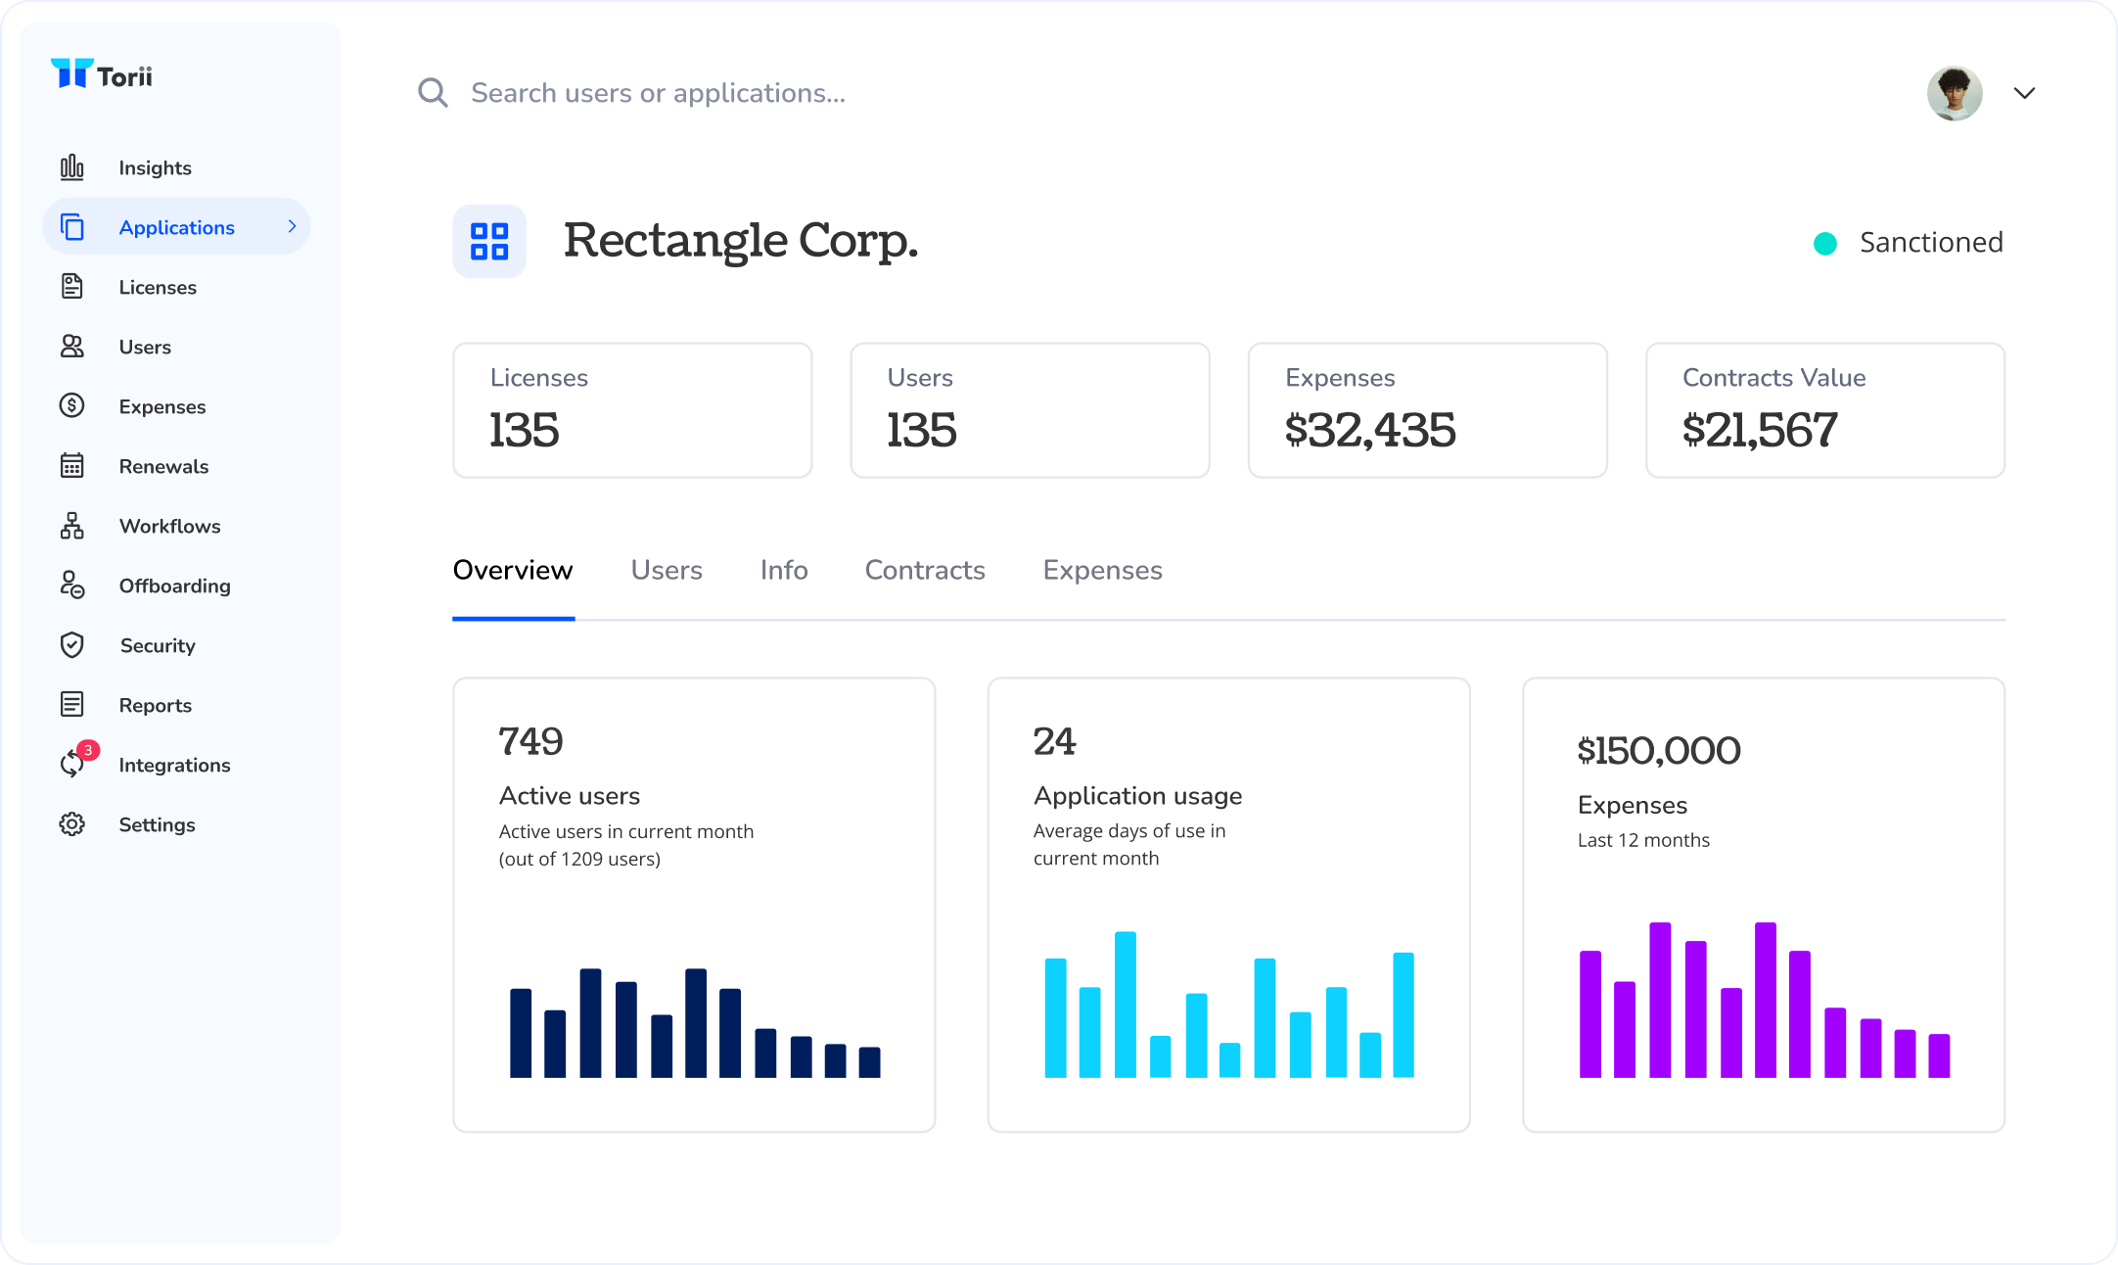This screenshot has height=1265, width=2118.
Task: Open Workflows via its flowchart icon
Action: point(72,526)
